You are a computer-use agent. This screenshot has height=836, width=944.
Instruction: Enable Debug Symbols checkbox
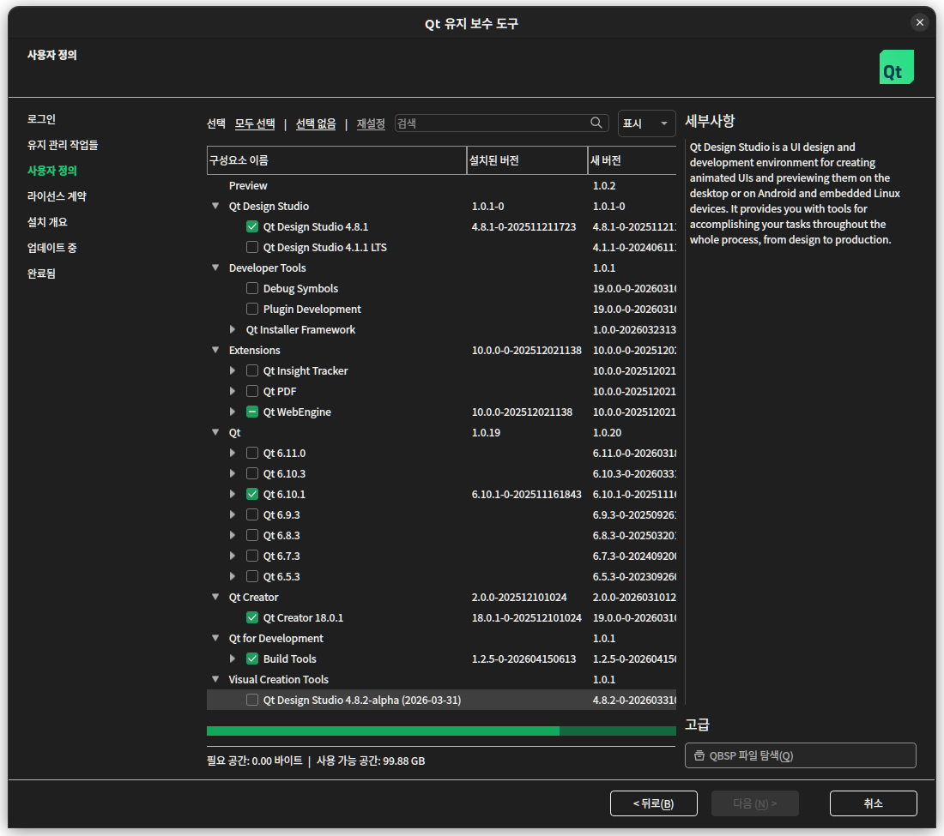pos(252,288)
